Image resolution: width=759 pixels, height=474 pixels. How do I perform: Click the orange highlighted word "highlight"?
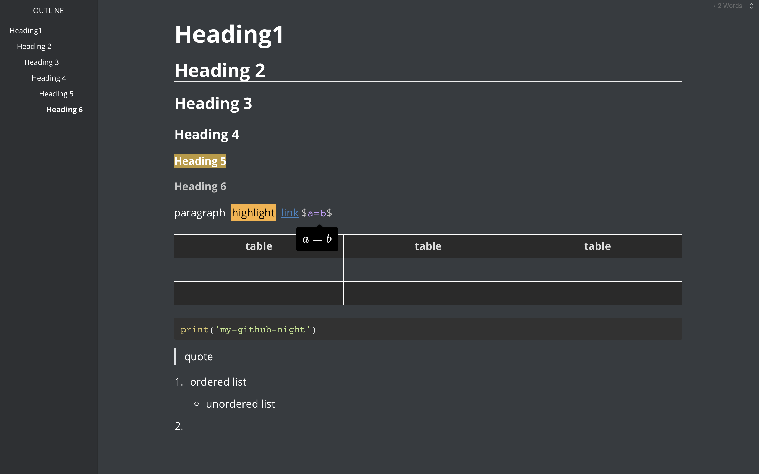pos(253,213)
